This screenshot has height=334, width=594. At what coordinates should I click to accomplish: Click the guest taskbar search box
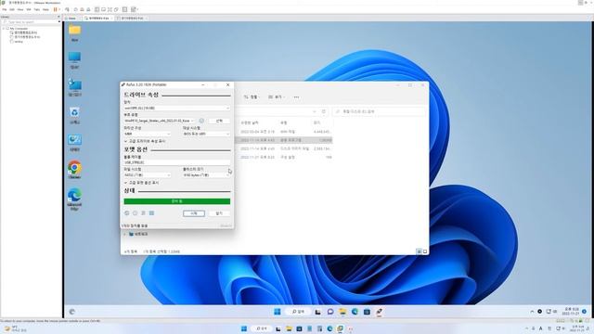[x=299, y=312]
